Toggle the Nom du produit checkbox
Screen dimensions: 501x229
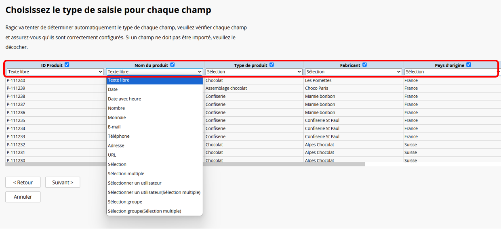(x=173, y=65)
